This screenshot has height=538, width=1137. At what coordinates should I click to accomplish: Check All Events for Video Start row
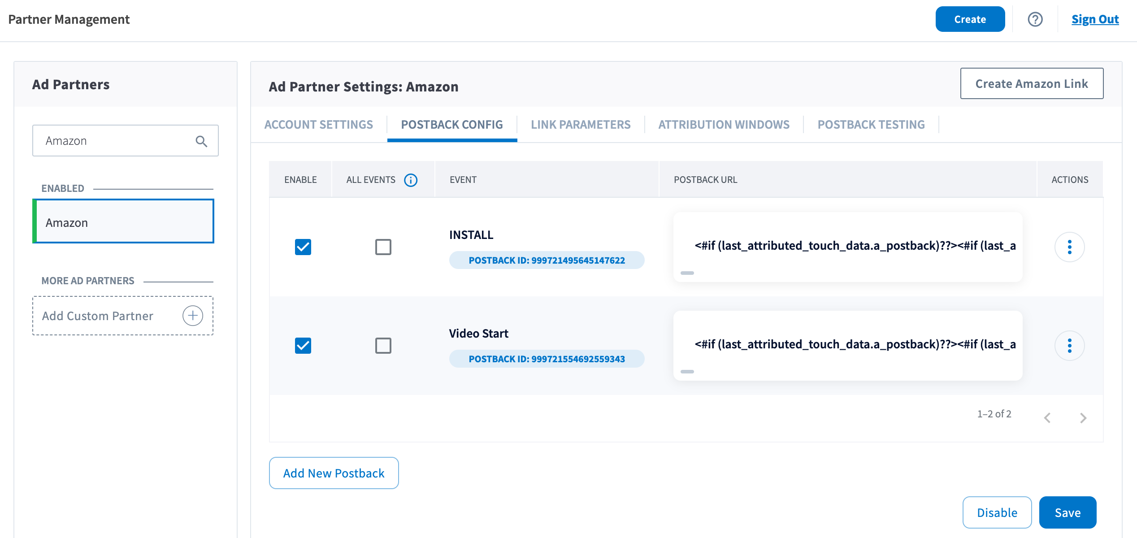click(383, 346)
